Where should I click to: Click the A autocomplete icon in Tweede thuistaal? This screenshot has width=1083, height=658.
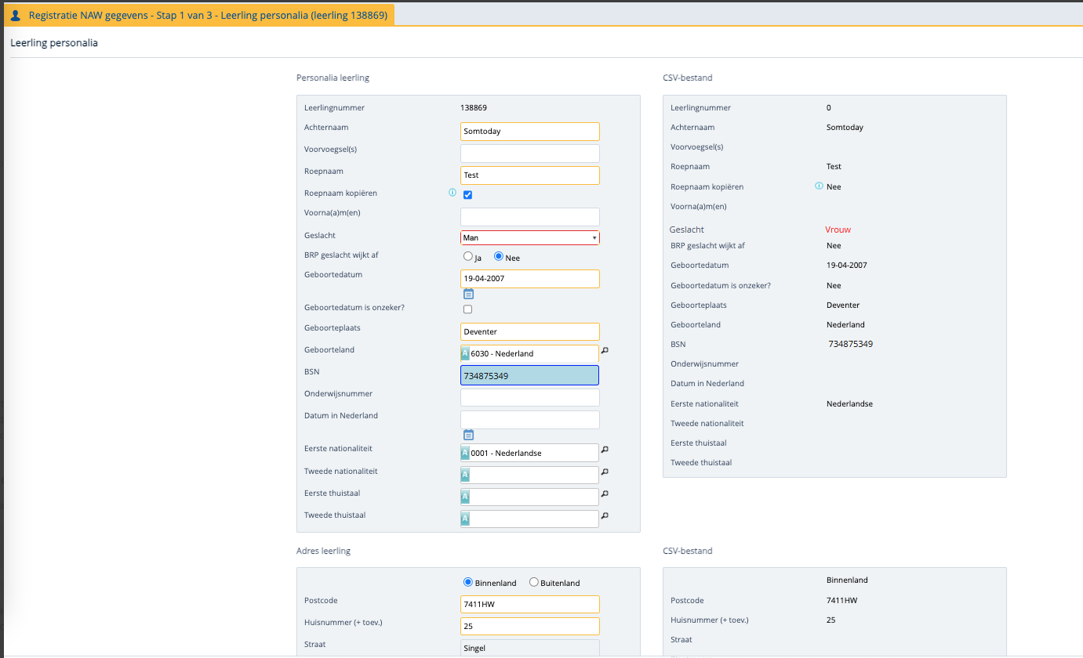(465, 519)
